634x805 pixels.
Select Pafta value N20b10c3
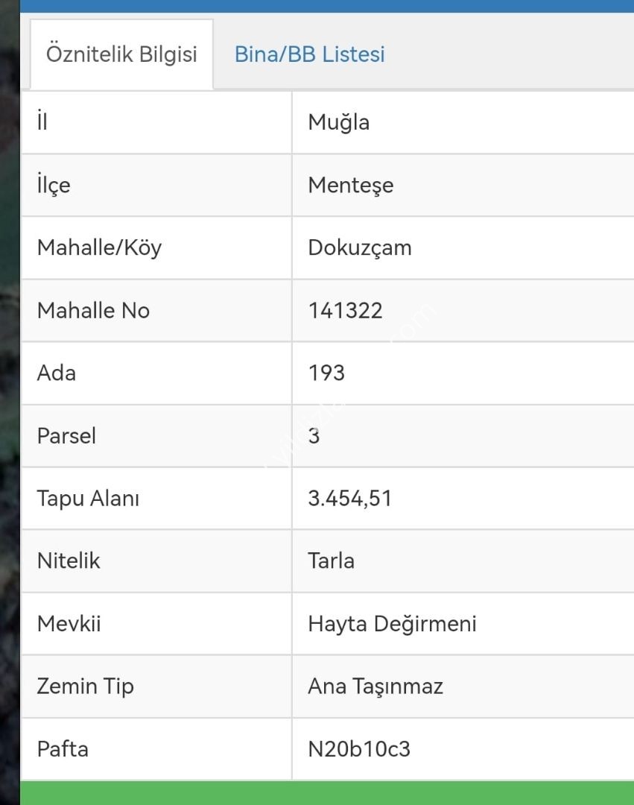coord(359,750)
